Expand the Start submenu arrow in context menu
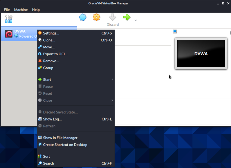This screenshot has width=231, height=168. [112, 80]
